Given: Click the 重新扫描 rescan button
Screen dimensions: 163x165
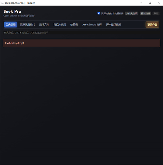Looking at the screenshot, I should (146, 14).
